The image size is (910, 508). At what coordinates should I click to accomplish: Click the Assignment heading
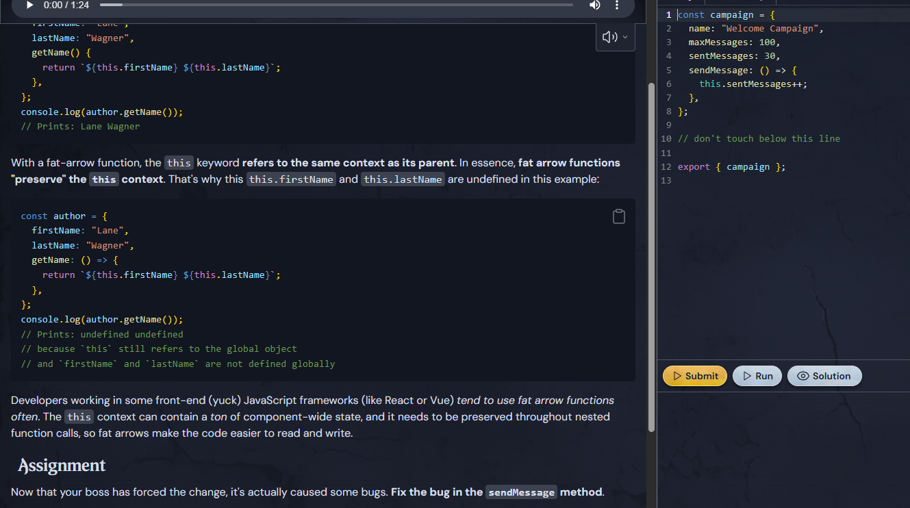pyautogui.click(x=62, y=466)
